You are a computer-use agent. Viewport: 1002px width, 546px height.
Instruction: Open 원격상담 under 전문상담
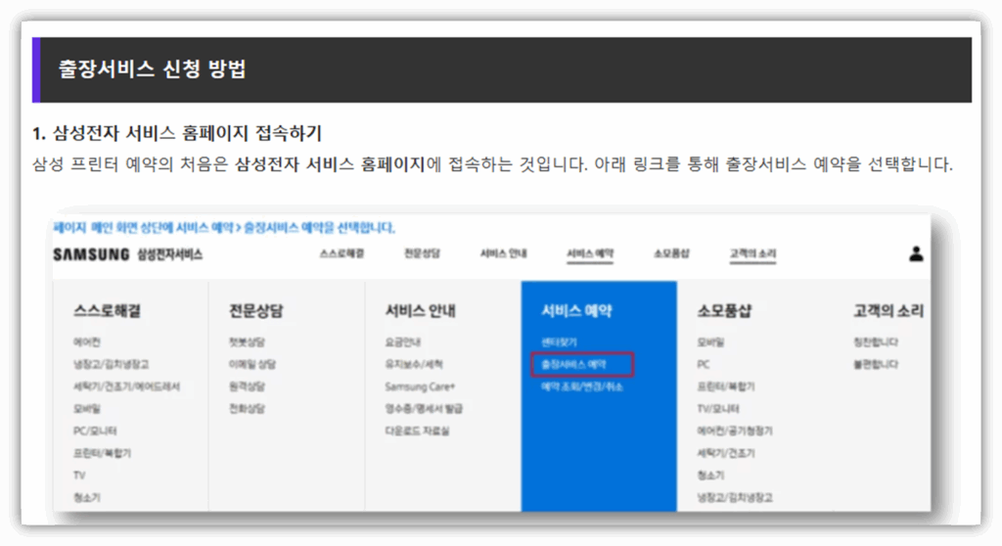[x=248, y=387]
